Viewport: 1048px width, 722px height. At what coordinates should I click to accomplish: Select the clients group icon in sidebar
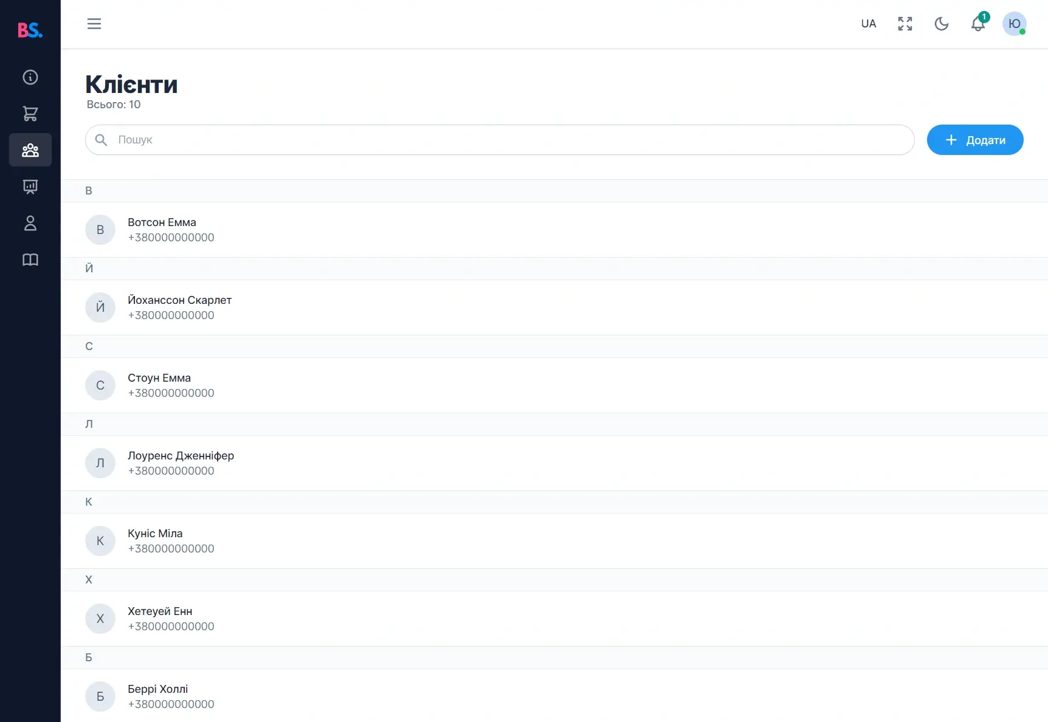pyautogui.click(x=30, y=150)
